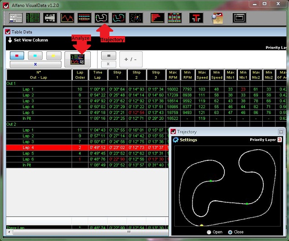
Task: Select the yellow layer button
Action: [x=54, y=55]
